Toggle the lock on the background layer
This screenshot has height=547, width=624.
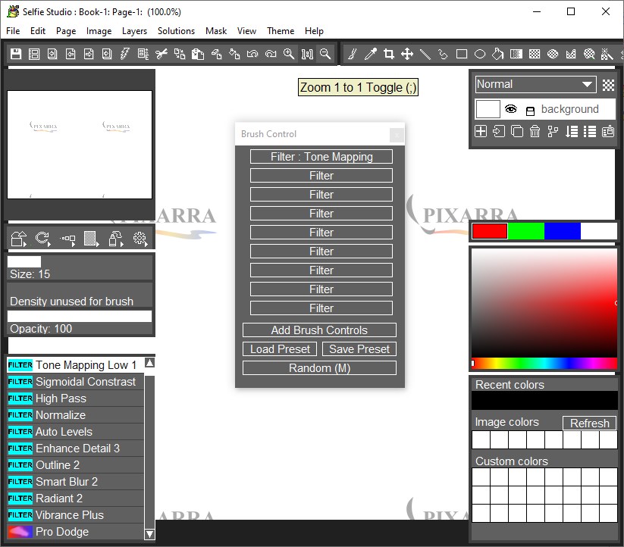pyautogui.click(x=530, y=110)
